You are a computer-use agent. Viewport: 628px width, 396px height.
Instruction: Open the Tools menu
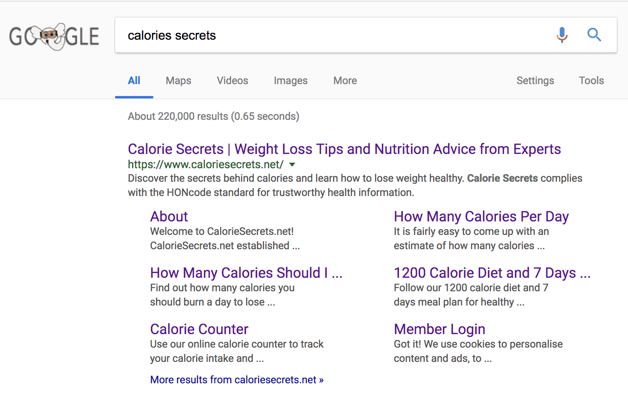[x=591, y=81]
